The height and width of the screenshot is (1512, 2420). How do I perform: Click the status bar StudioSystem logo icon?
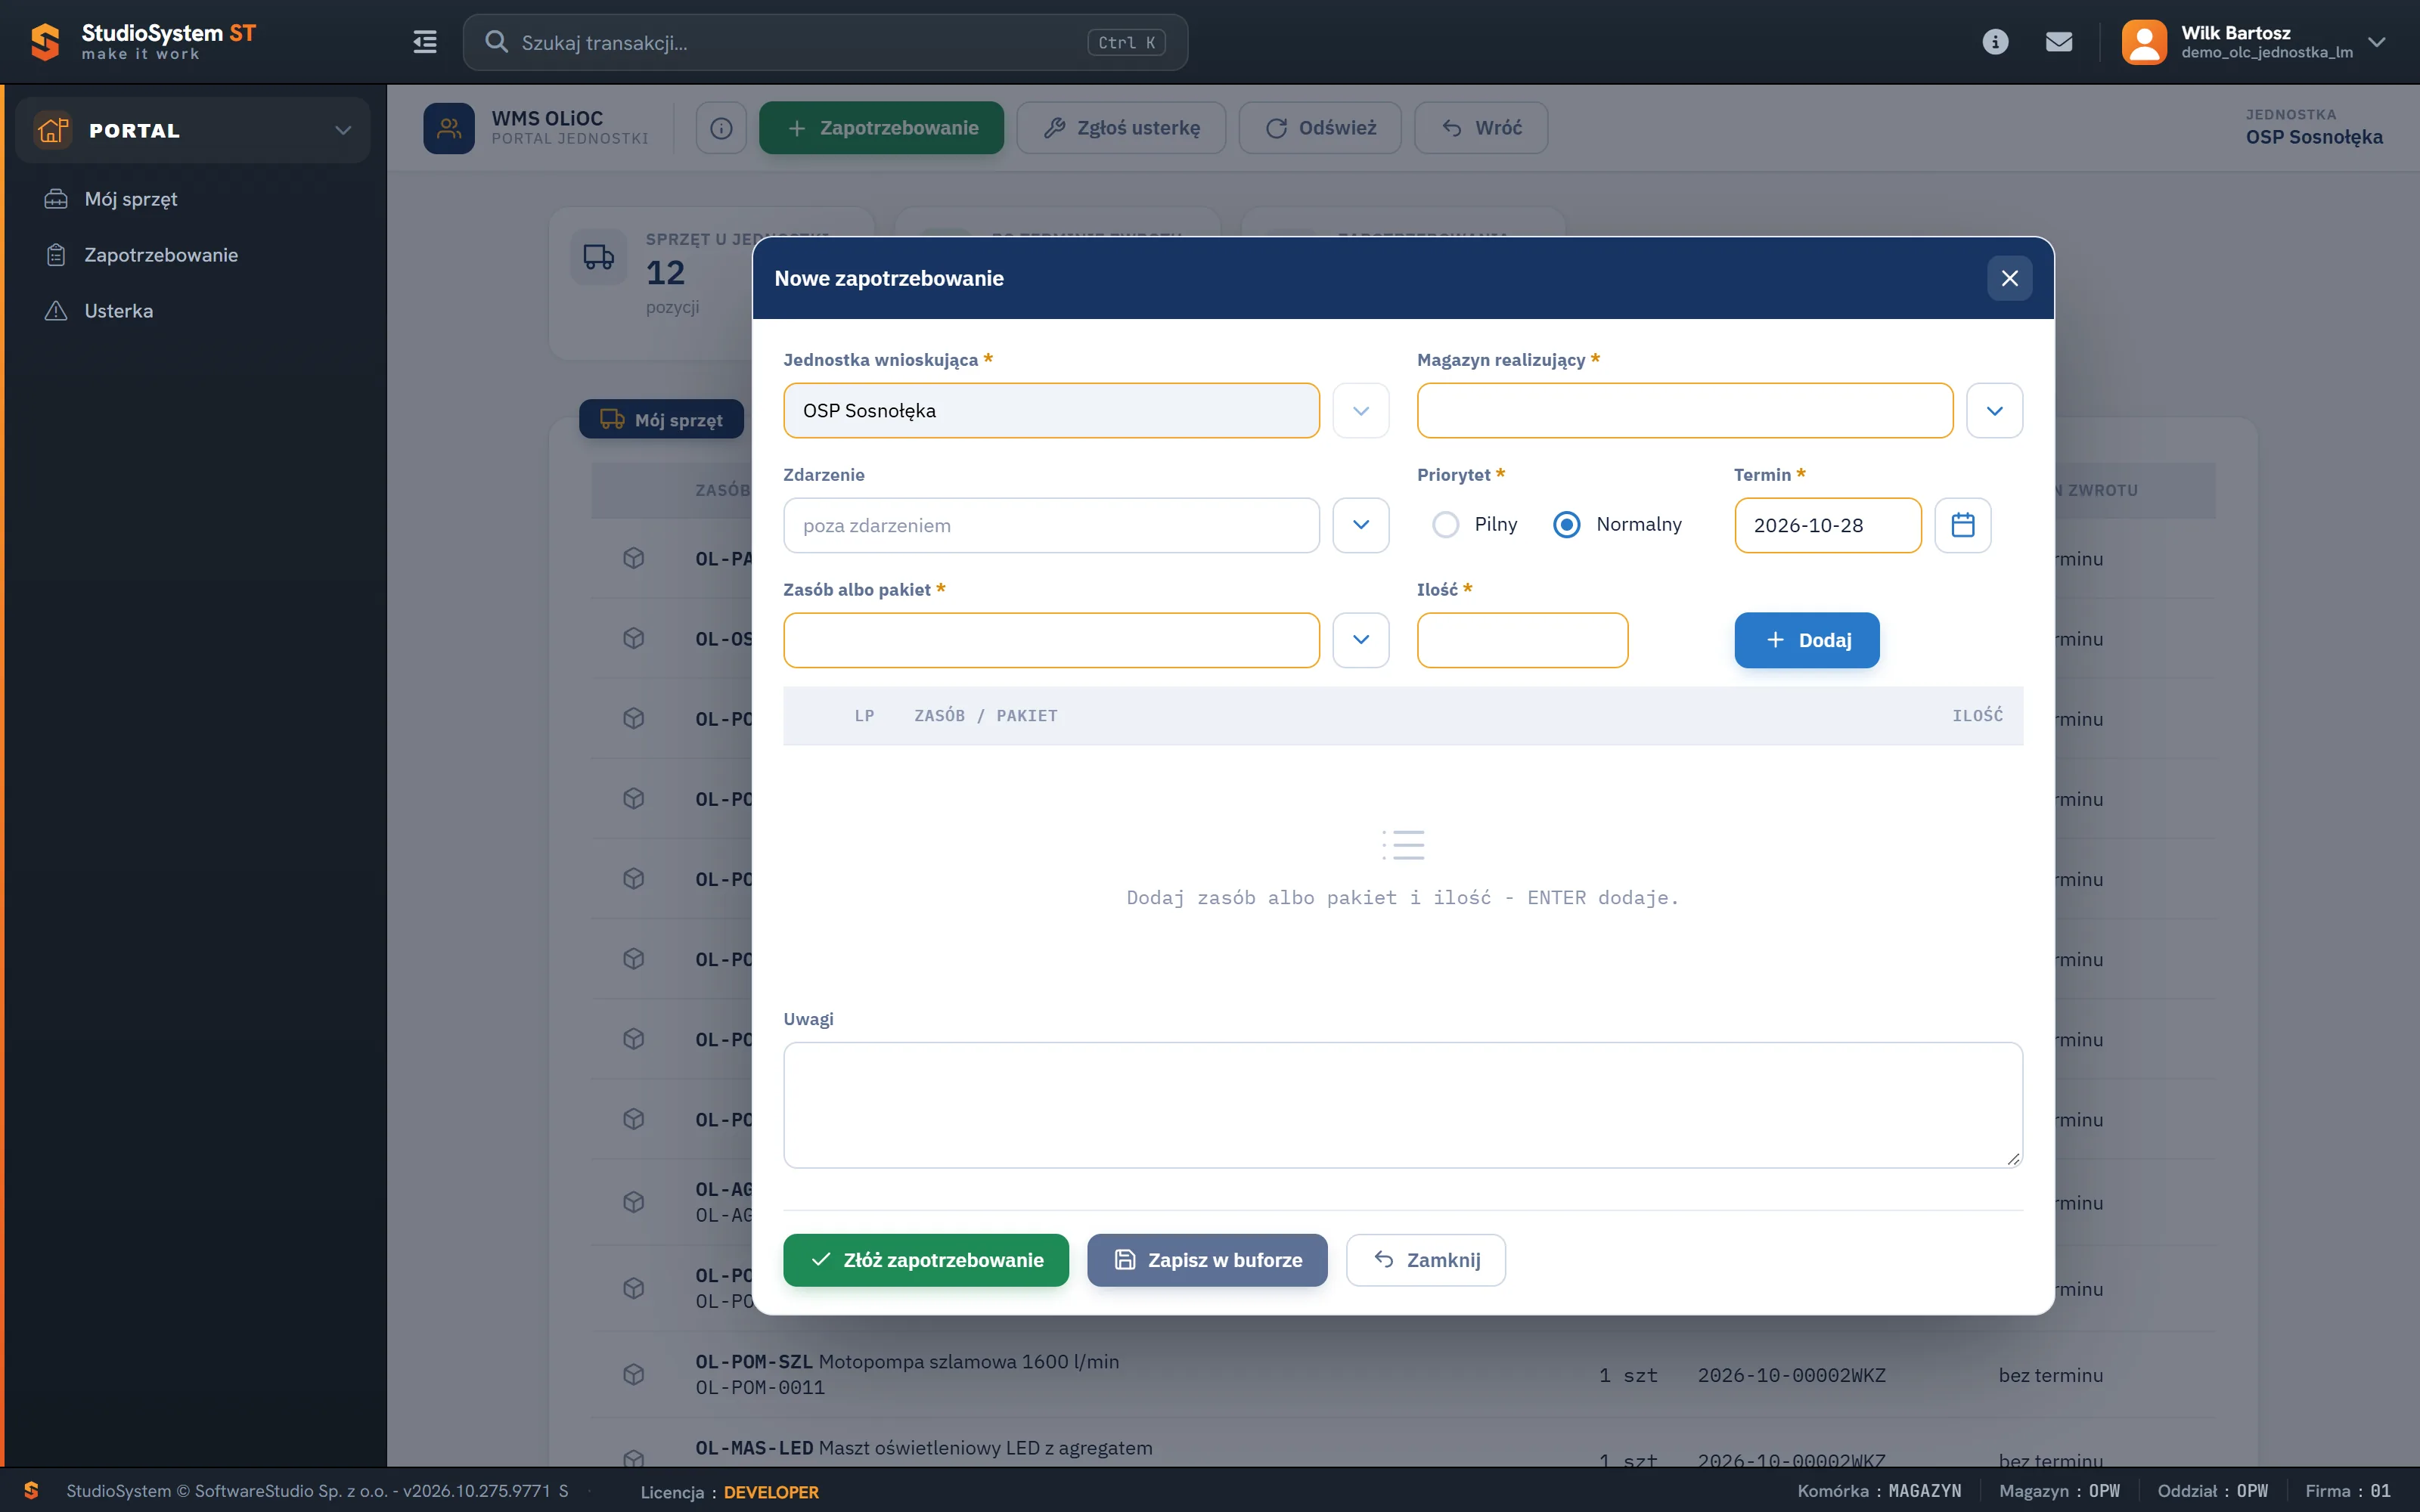point(31,1490)
